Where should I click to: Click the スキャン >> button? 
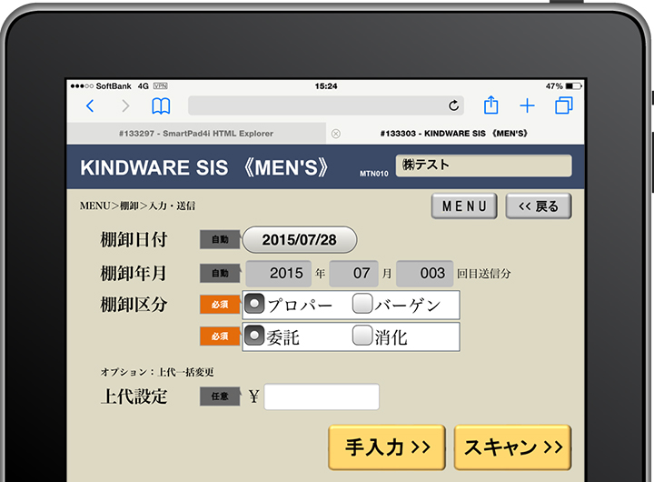(x=512, y=447)
